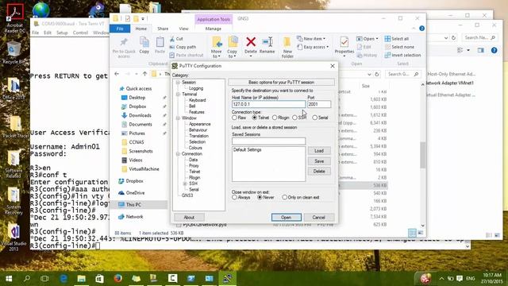Click the Load button
Viewport: 508px width, 286px height.
coord(319,151)
